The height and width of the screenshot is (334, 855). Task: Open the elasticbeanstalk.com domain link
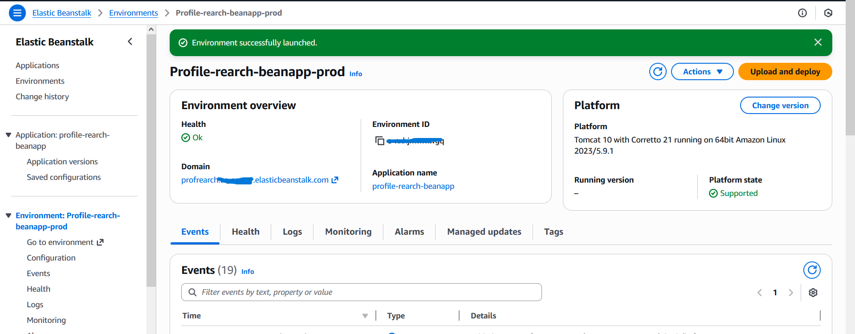255,180
